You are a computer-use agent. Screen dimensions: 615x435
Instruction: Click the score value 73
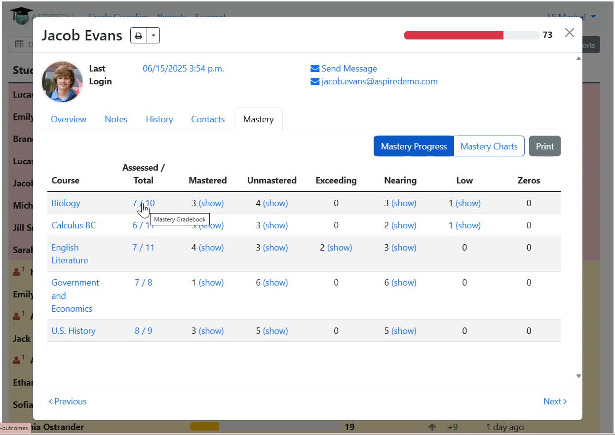(x=547, y=35)
